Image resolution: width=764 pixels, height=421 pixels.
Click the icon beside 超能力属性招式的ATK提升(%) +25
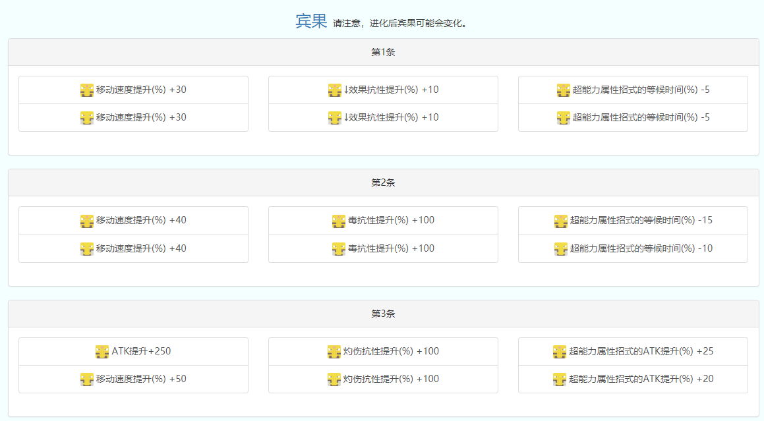tap(560, 352)
